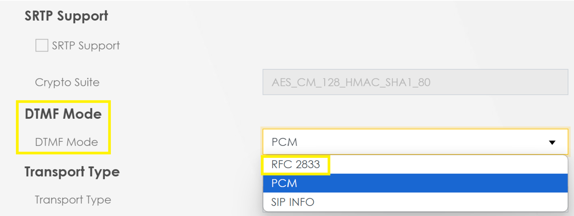Pick SIP INFO as DTMF mode
This screenshot has height=216, width=574.
[415, 202]
